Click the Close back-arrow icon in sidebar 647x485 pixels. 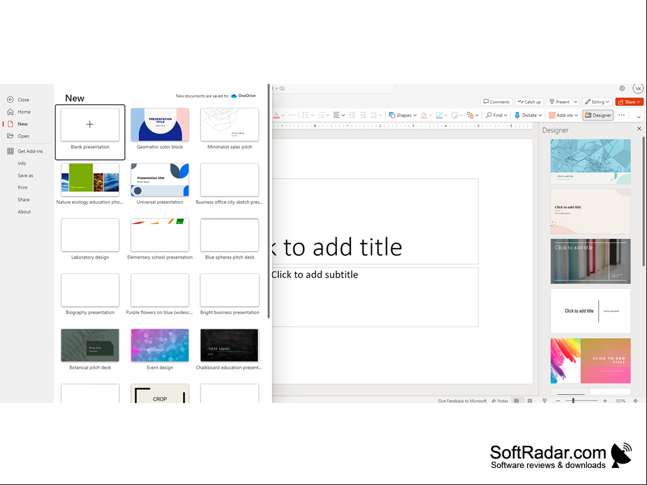10,100
